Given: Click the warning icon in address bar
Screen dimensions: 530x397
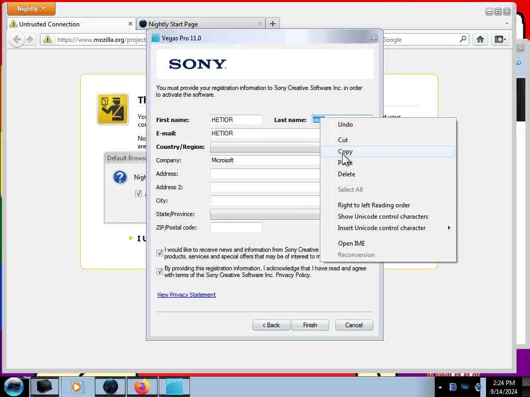Looking at the screenshot, I should (47, 39).
